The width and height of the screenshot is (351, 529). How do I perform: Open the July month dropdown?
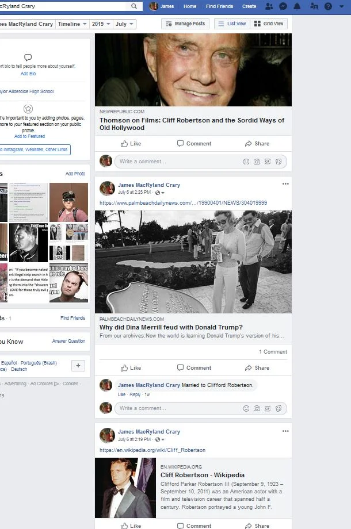coord(124,24)
